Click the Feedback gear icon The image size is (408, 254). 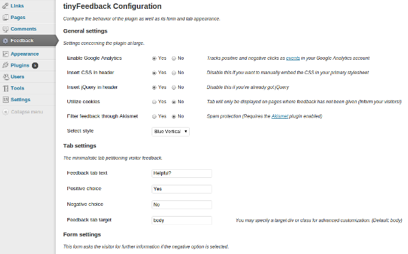(x=5, y=41)
